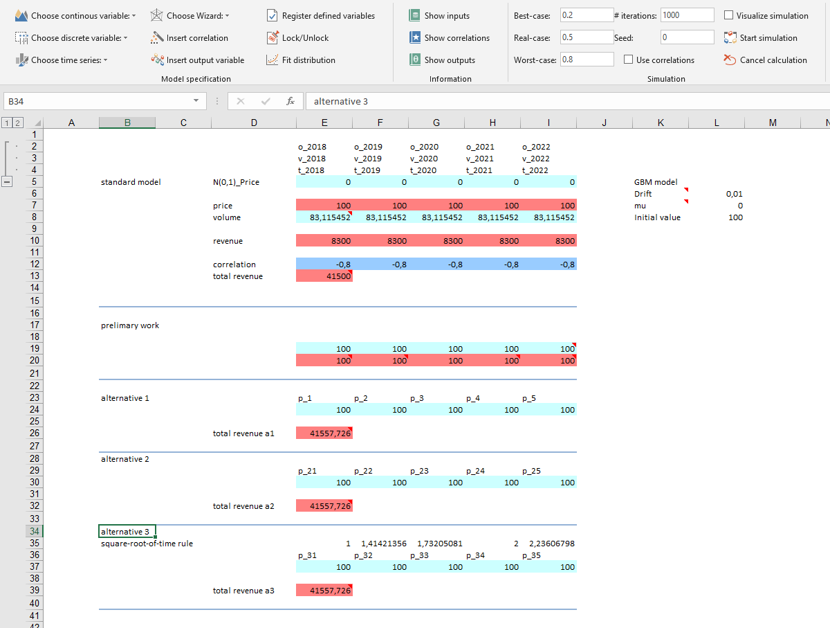Select the red total revenue cell E13
Image resolution: width=830 pixels, height=628 pixels.
[324, 276]
